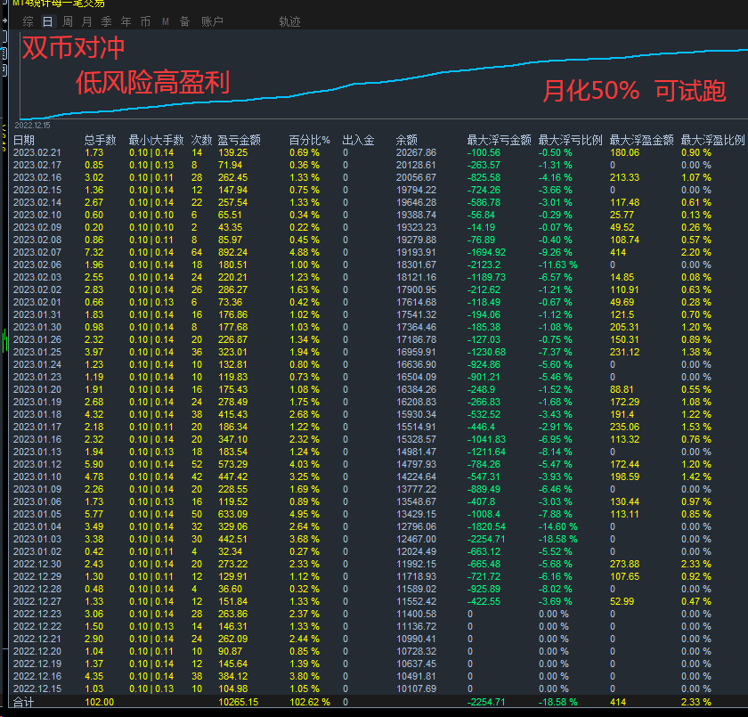Click the 最大浮亏比例 column header
This screenshot has height=717, width=748.
tap(570, 140)
